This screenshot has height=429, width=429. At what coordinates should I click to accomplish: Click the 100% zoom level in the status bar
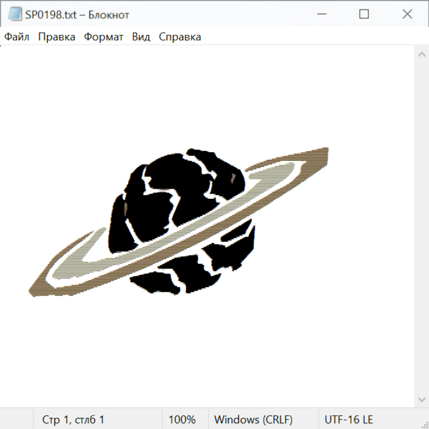(x=182, y=419)
